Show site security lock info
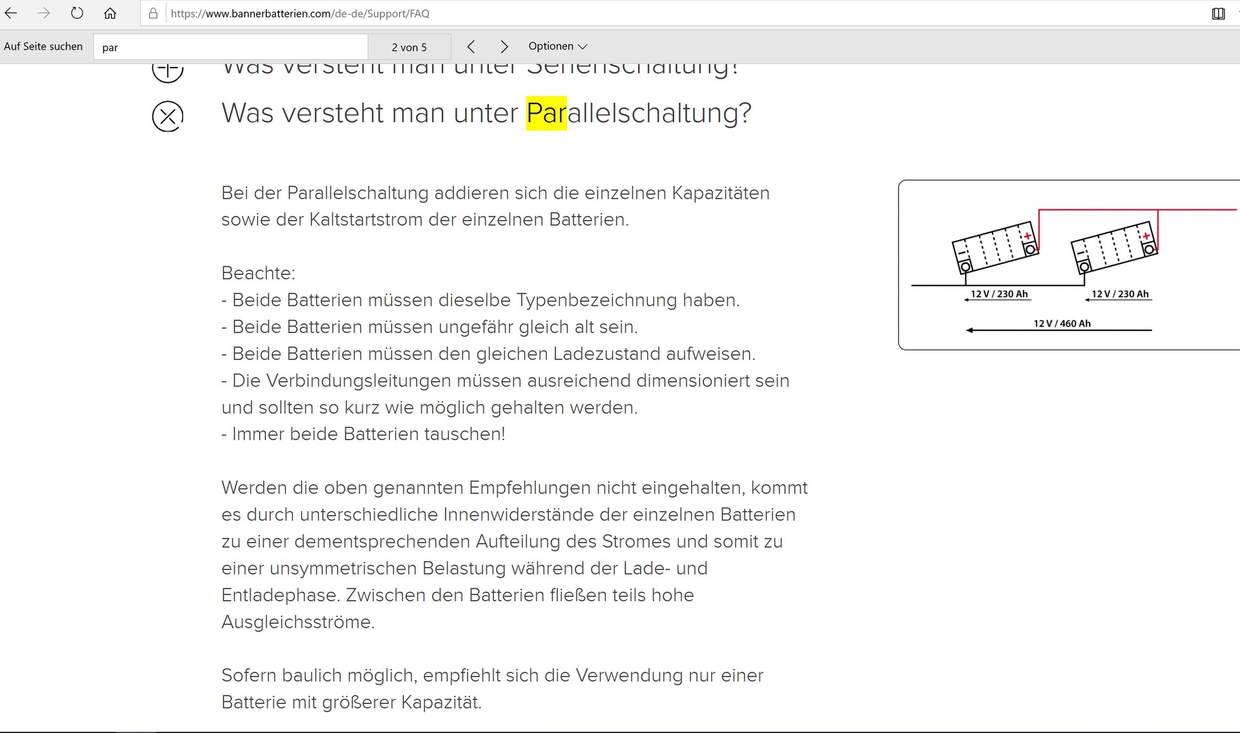 153,14
